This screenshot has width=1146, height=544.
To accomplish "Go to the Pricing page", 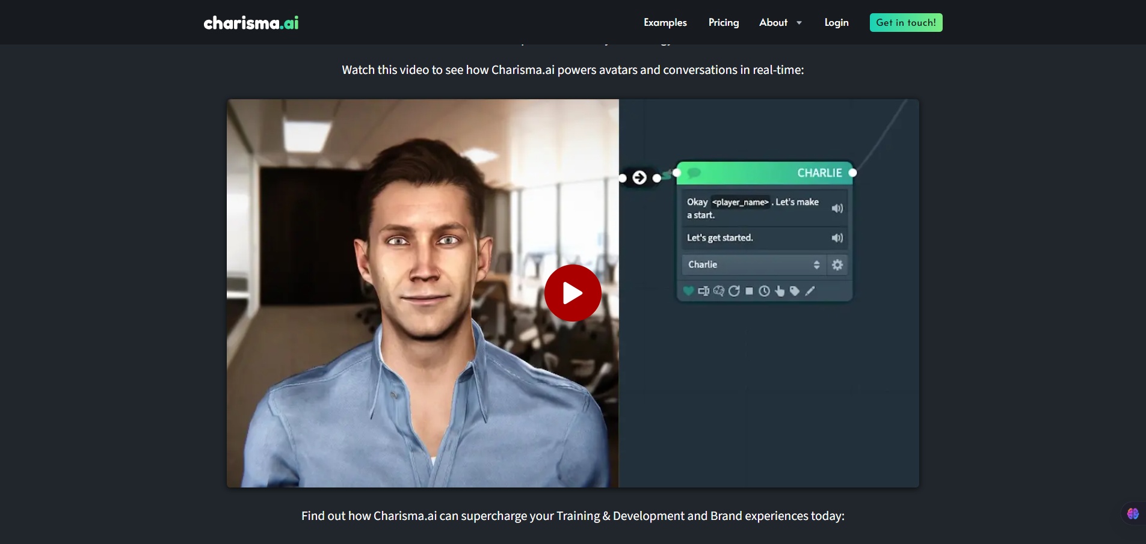I will pos(723,22).
